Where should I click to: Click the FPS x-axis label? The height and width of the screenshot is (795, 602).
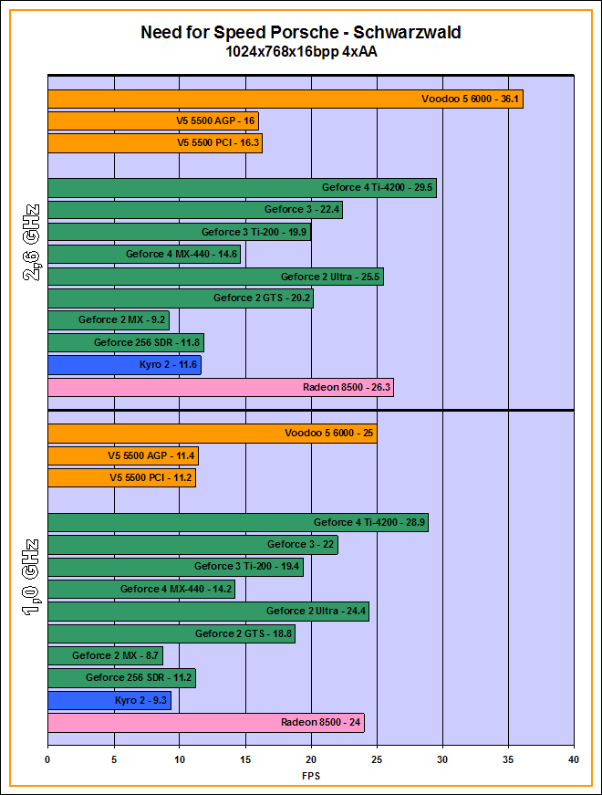pos(311,776)
